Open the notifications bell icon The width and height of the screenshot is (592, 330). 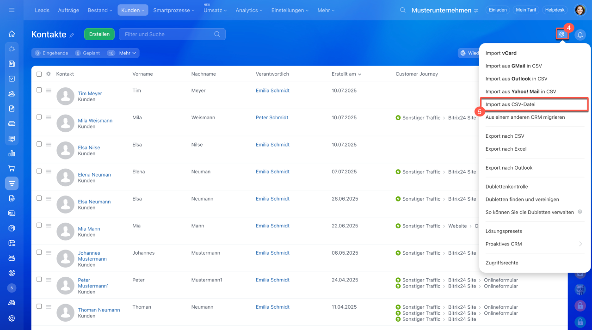580,35
